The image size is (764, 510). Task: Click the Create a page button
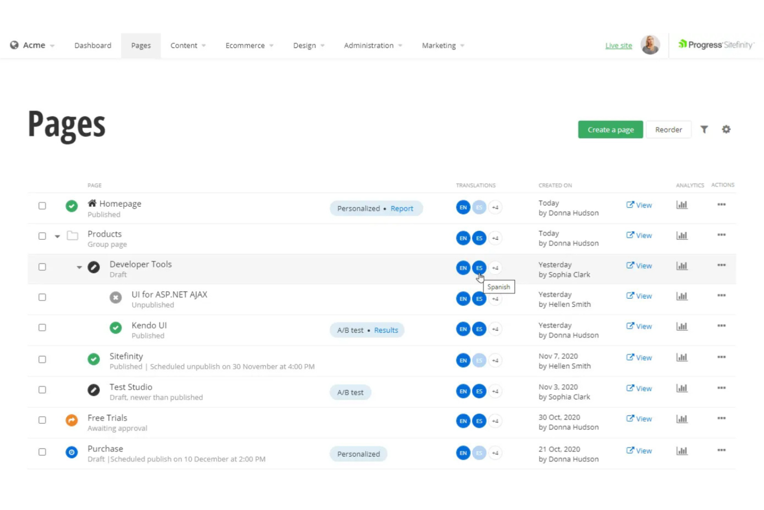[x=611, y=130]
